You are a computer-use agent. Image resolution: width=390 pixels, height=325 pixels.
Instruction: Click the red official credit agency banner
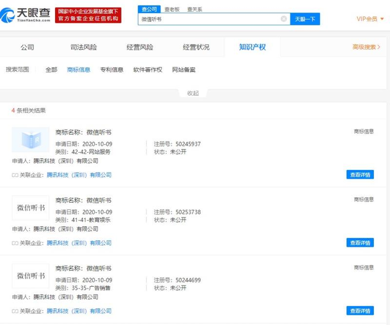88,15
